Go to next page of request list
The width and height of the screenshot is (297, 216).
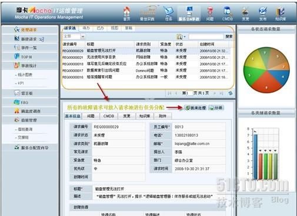[215, 93]
